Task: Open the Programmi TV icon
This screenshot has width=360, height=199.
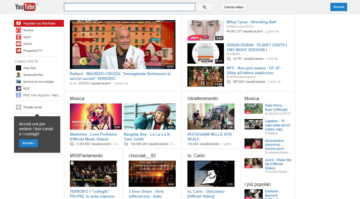Action: [18, 51]
